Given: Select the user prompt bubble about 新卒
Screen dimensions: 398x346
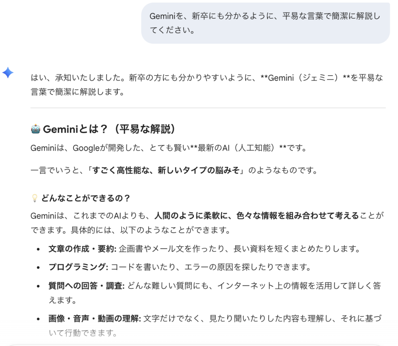Looking at the screenshot, I should click(265, 23).
